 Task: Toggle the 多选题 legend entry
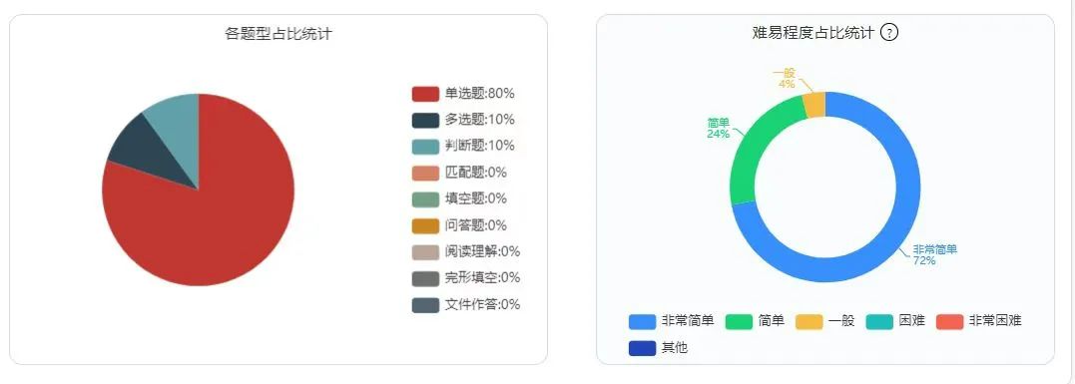(x=463, y=120)
